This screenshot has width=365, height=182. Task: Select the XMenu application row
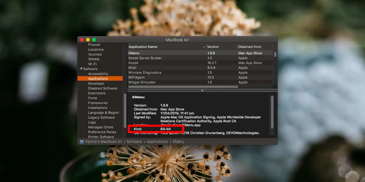point(200,53)
